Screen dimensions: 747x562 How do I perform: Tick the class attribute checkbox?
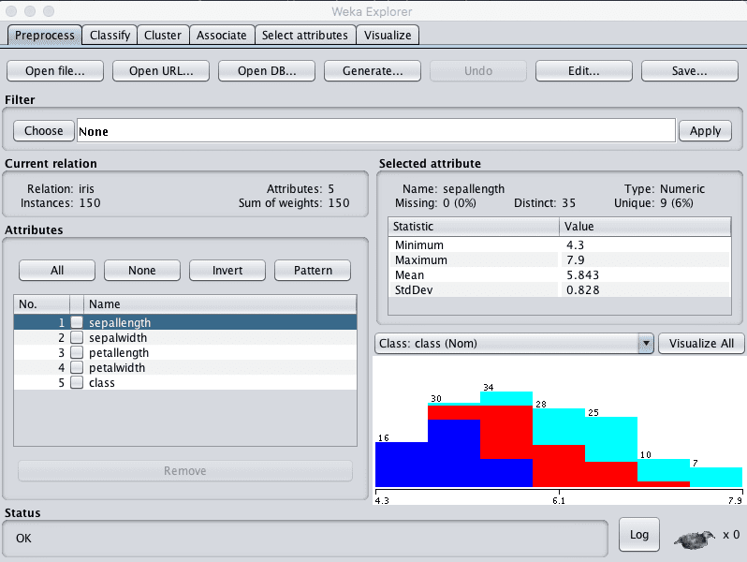pyautogui.click(x=77, y=383)
